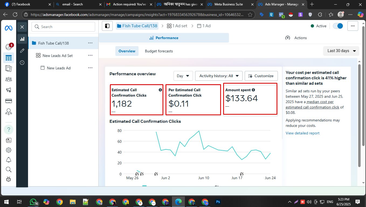Switch to the Budget forecasts tab
The height and width of the screenshot is (207, 366).
159,51
